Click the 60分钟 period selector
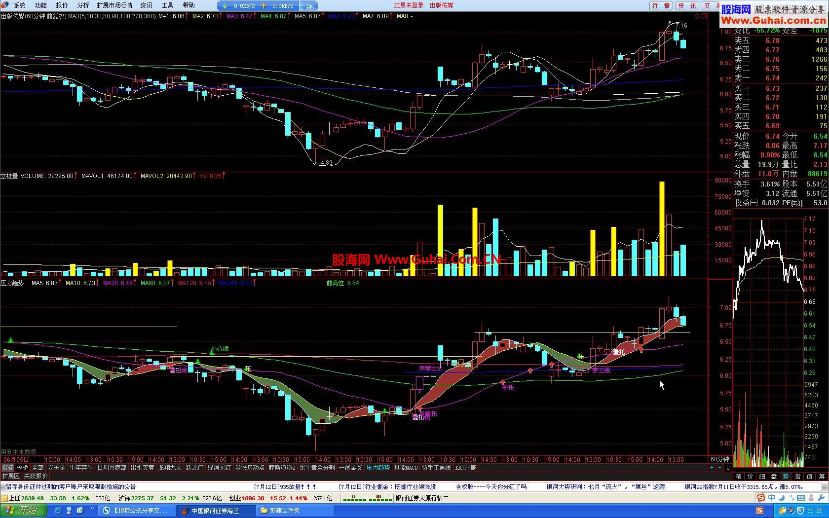The image size is (829, 518). 719,459
